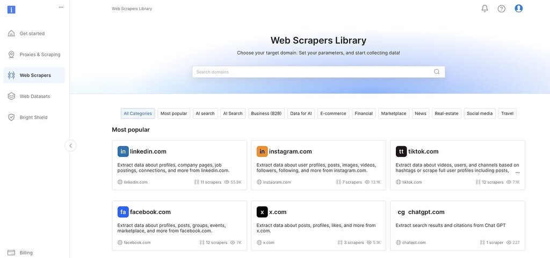550x258 pixels.
Task: Click the '7.1K' views count on tiktok card
Action: coord(516,182)
